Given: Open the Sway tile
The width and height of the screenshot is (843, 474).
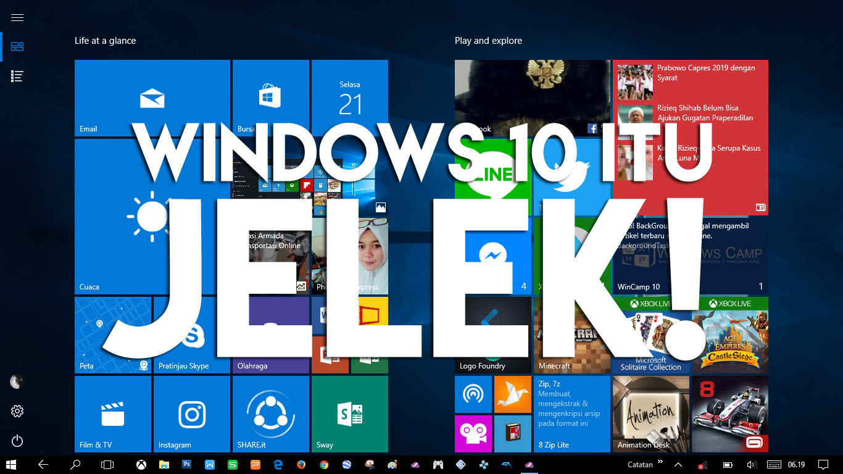Looking at the screenshot, I should coord(350,414).
